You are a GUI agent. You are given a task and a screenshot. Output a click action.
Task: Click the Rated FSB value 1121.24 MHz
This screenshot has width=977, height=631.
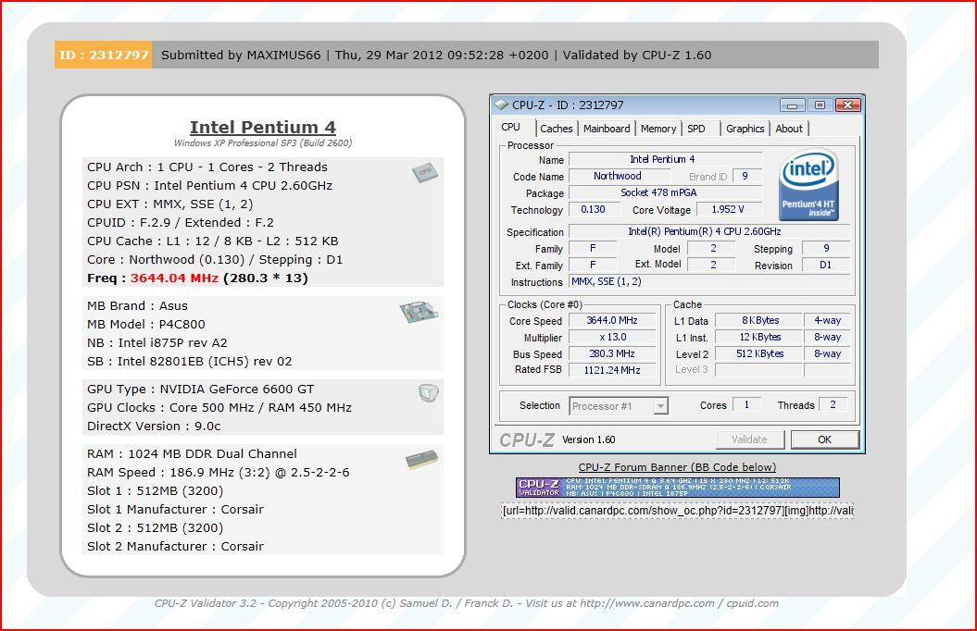[612, 370]
